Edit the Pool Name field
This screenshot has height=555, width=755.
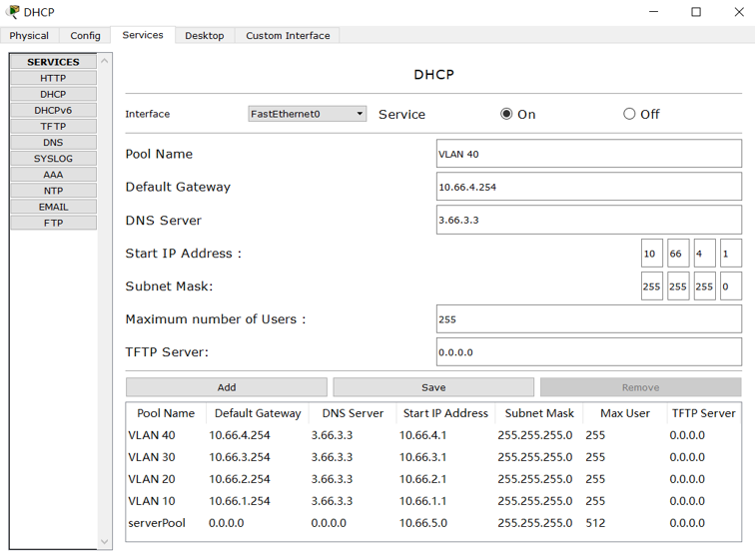coord(589,154)
